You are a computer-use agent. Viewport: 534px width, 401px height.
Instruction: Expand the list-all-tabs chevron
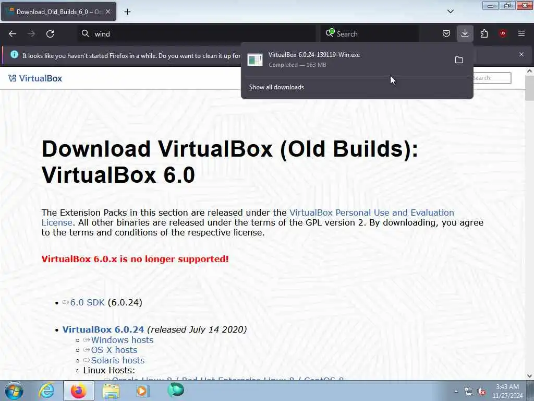(450, 11)
